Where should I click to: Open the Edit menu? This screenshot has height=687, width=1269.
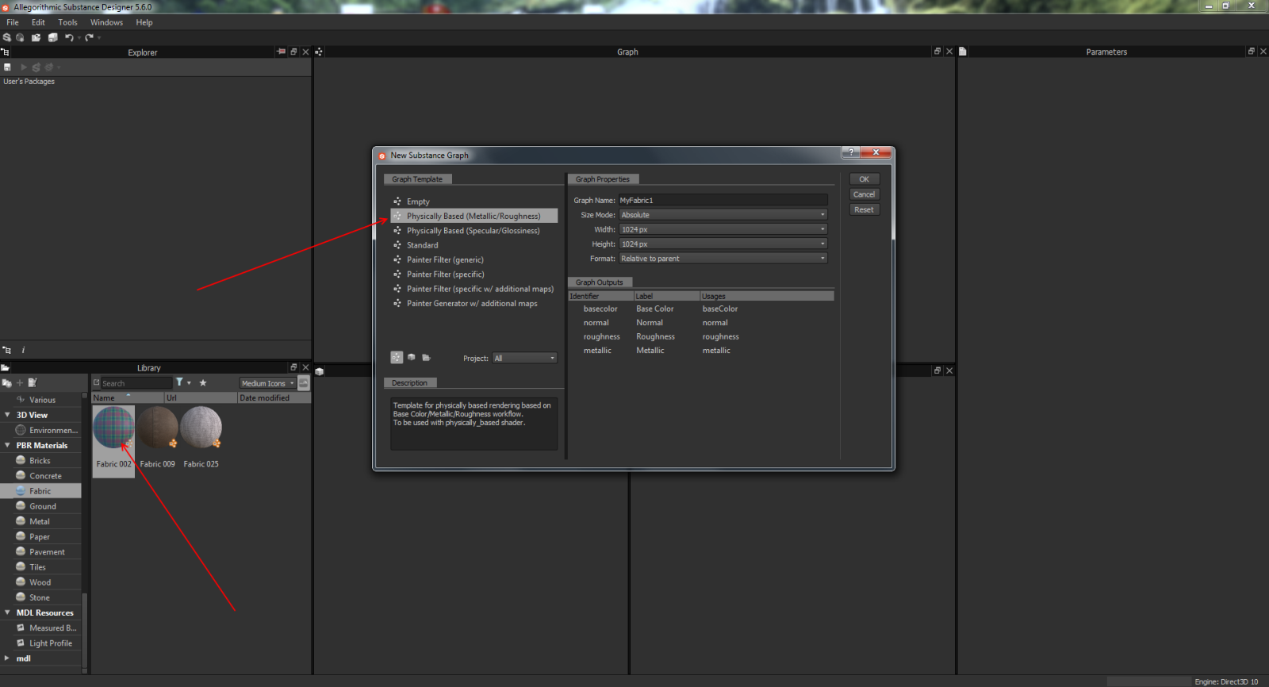pyautogui.click(x=38, y=22)
